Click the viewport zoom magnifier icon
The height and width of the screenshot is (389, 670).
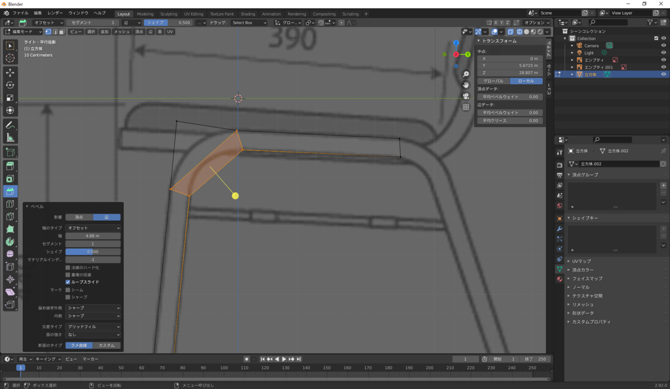[466, 74]
